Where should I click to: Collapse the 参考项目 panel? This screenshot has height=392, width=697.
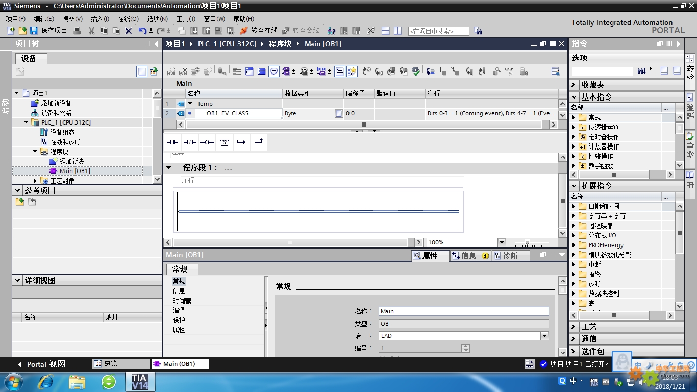[x=17, y=190]
